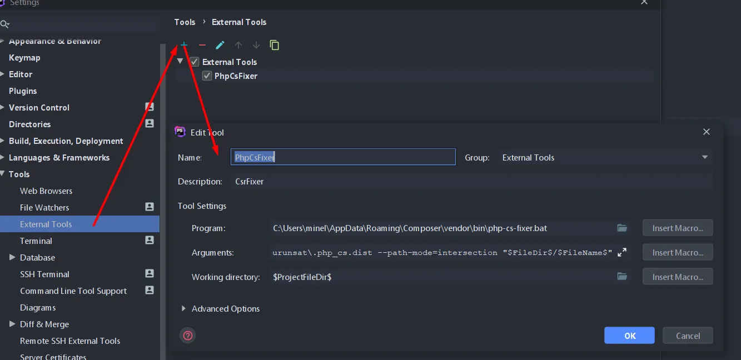Select Web Browsers under Tools
The image size is (741, 360).
pos(46,191)
